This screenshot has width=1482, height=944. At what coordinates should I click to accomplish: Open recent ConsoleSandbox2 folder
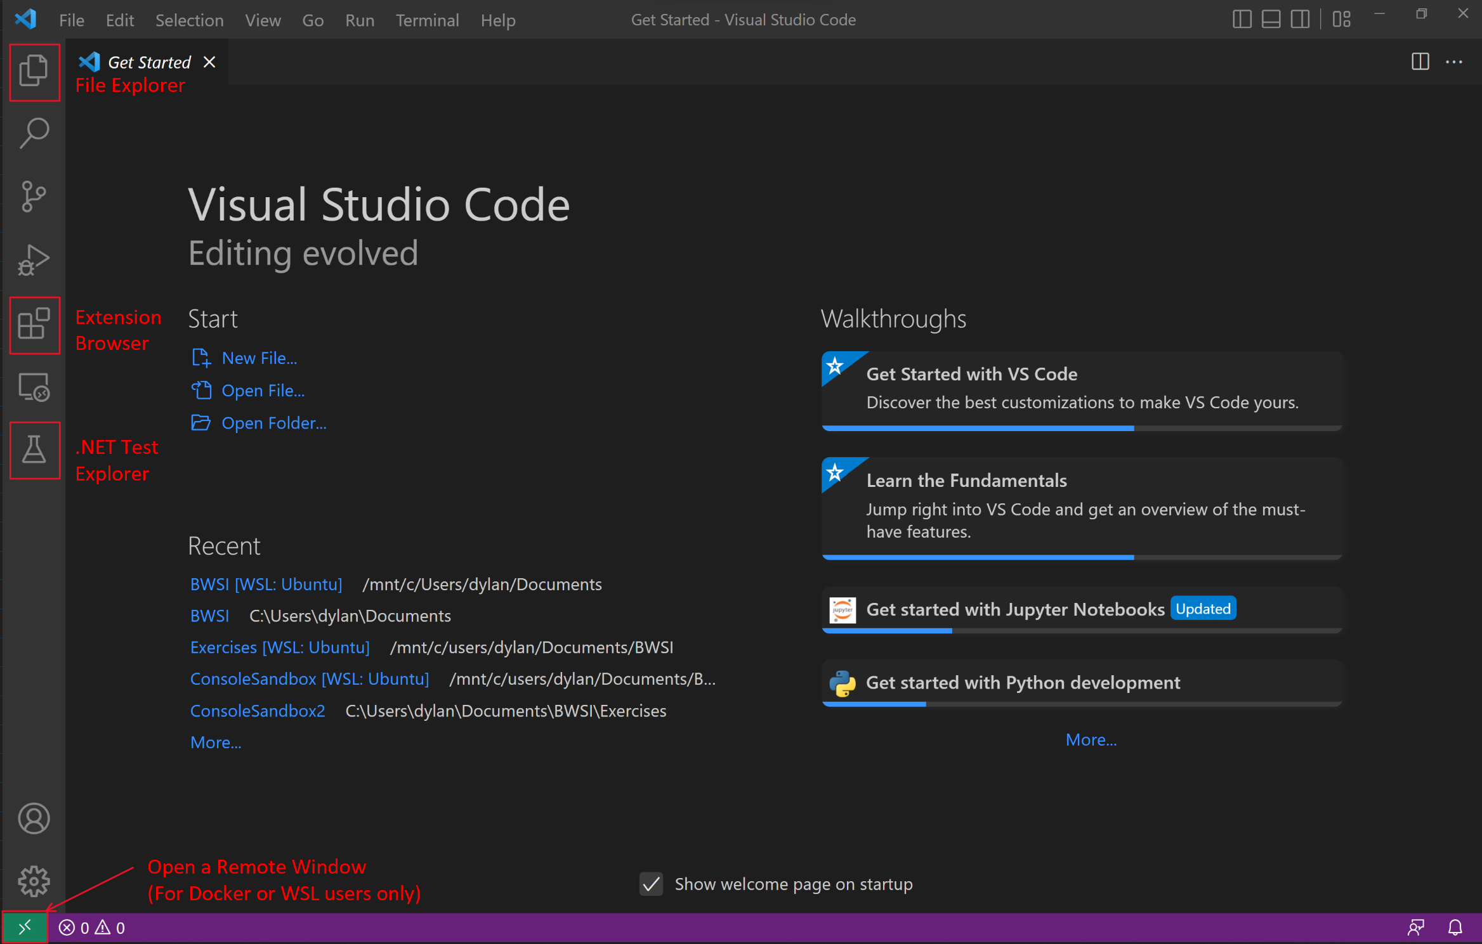(x=258, y=711)
